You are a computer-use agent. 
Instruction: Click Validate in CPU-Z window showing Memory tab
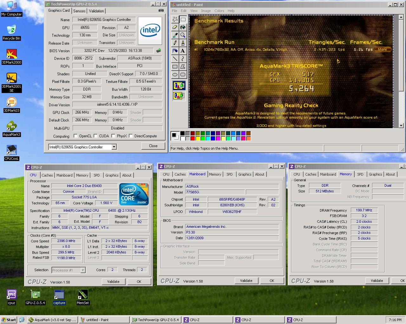377,281
